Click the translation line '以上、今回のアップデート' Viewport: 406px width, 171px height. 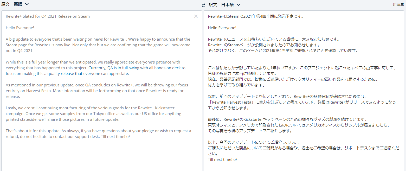pyautogui.click(x=254, y=142)
